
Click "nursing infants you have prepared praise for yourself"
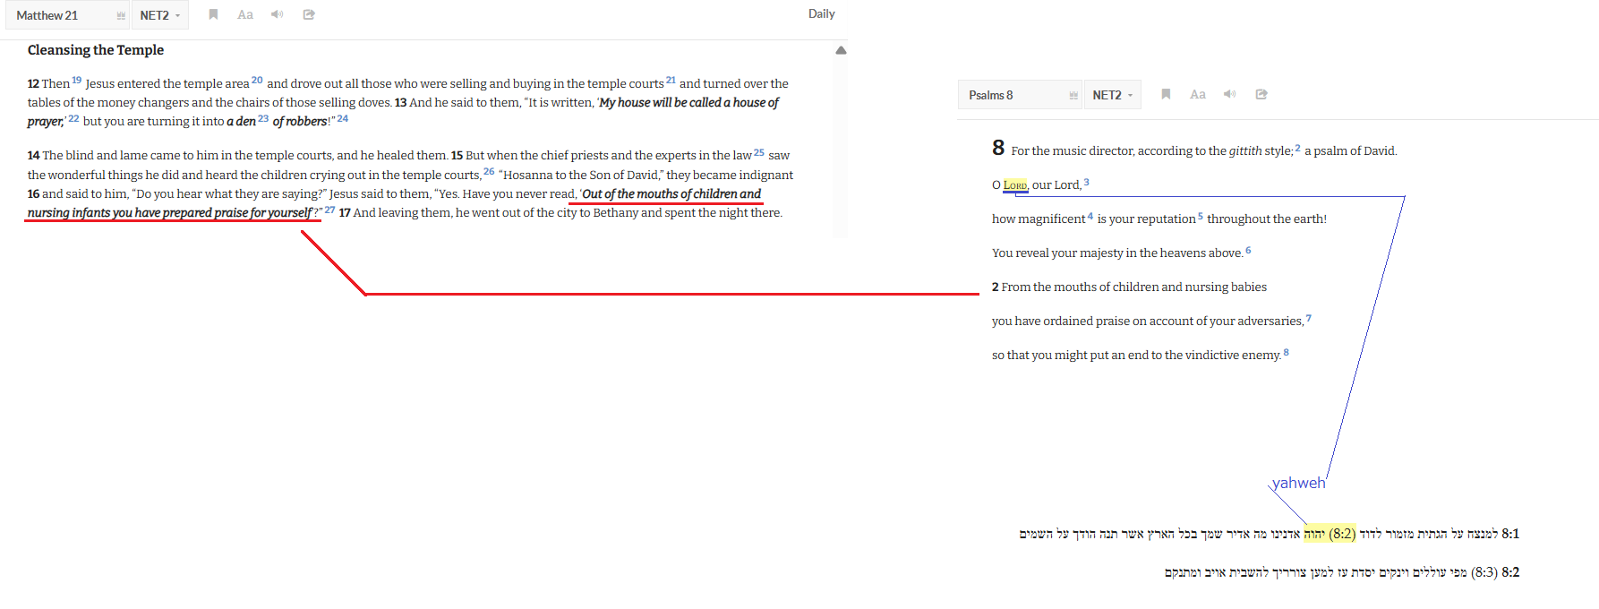coord(170,213)
